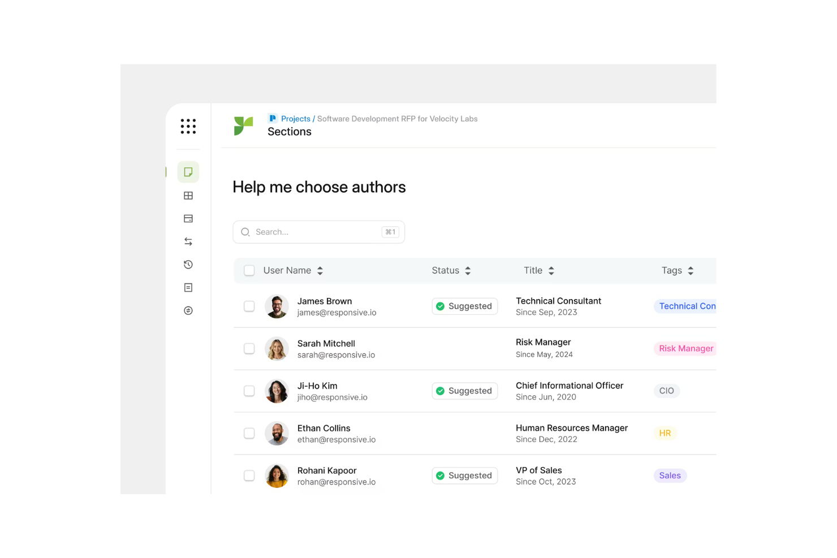
Task: Open the app grid menu icon
Action: point(188,126)
